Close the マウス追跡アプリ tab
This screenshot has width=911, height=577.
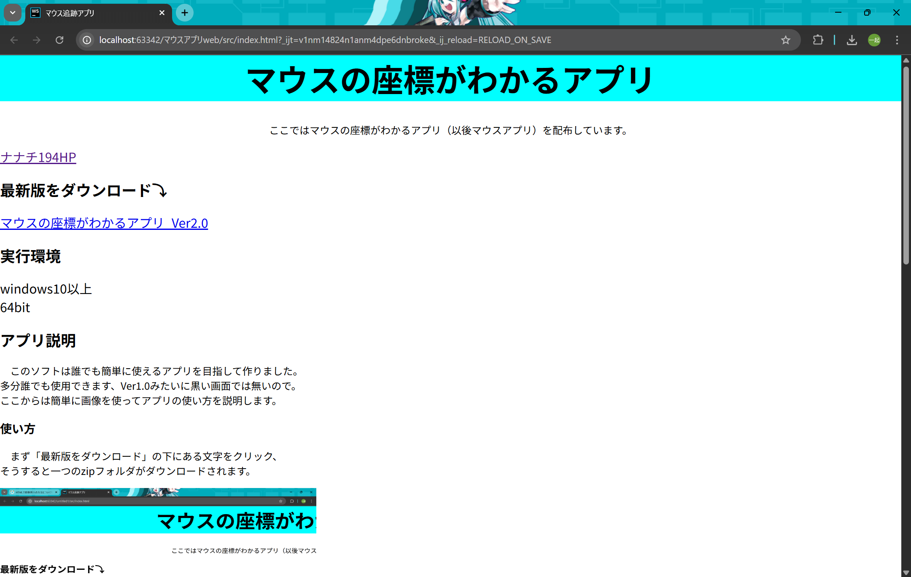[162, 13]
